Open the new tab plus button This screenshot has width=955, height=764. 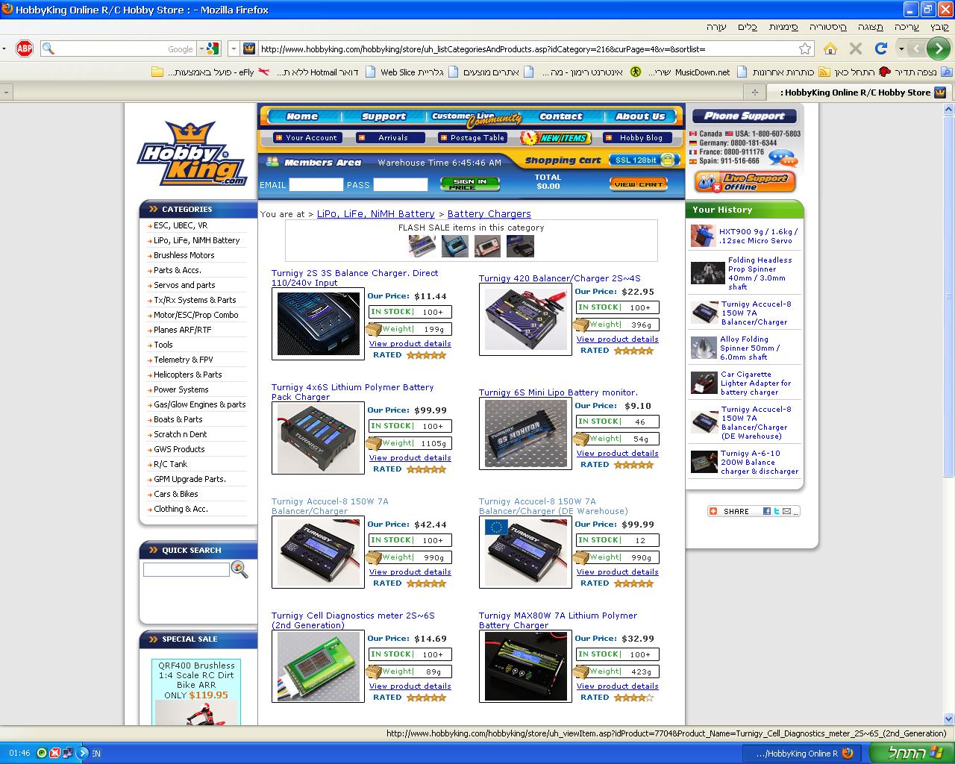(x=754, y=93)
